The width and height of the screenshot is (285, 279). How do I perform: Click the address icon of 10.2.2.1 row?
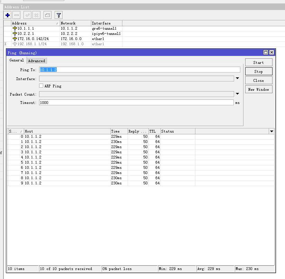pyautogui.click(x=15, y=33)
